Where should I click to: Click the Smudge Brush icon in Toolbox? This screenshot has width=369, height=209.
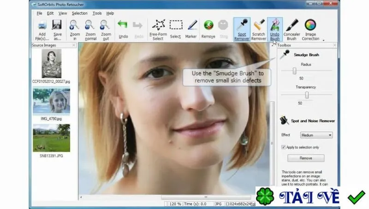tap(285, 55)
